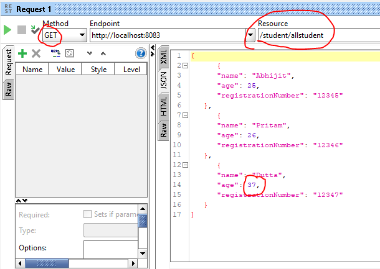
Task: Click the age value 25
Action: coord(252,86)
